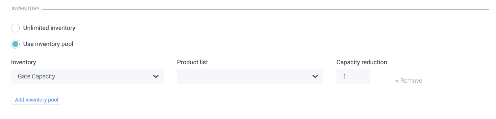This screenshot has width=496, height=119.
Task: Click the value 1 in Capacity reduction
Action: (344, 77)
